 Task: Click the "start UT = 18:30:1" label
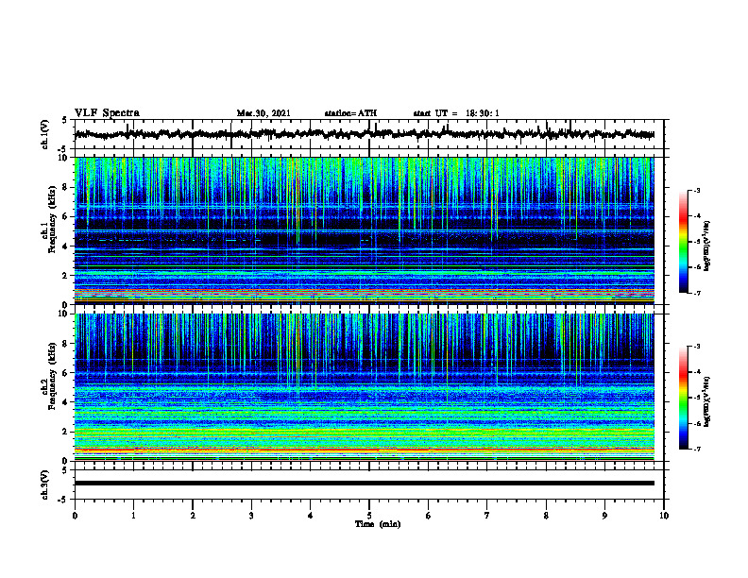456,113
